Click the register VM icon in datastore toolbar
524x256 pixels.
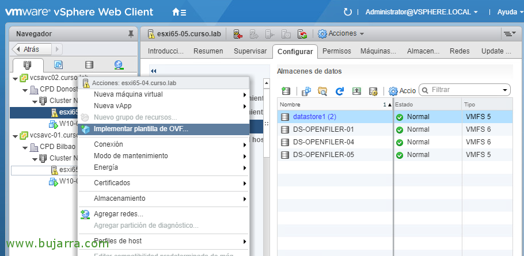pyautogui.click(x=306, y=91)
